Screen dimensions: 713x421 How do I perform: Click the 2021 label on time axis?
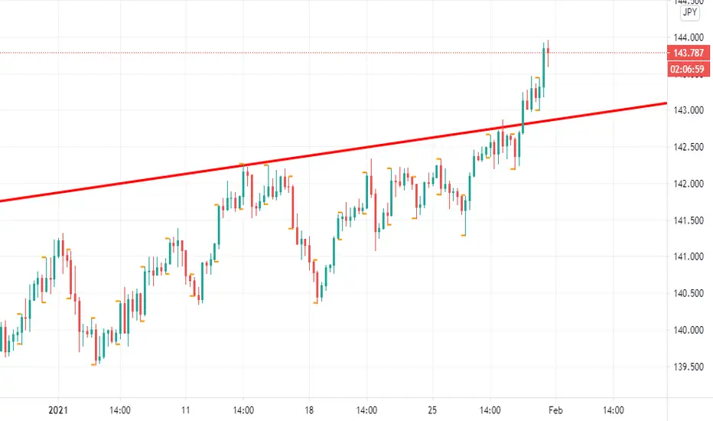point(58,410)
